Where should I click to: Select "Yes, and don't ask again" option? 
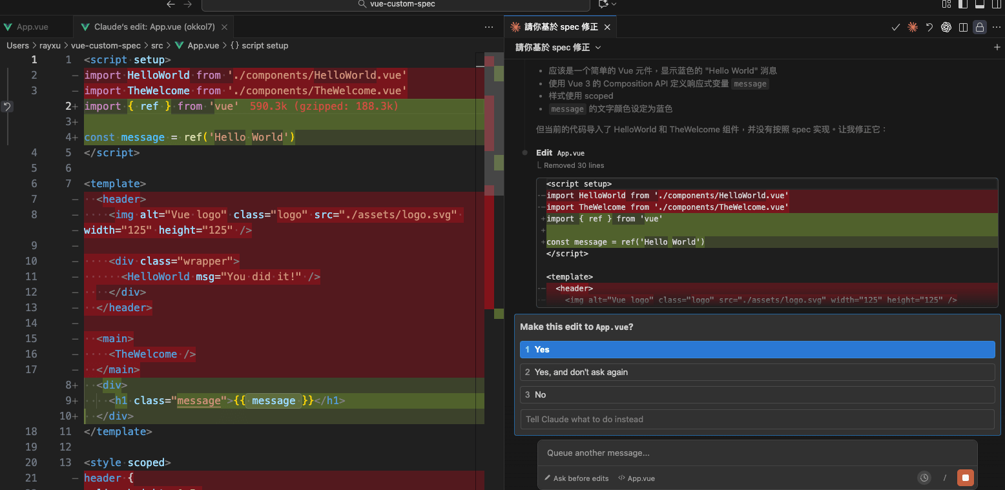click(757, 372)
